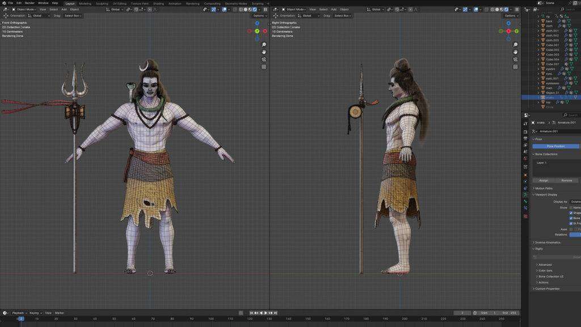Viewport: 581px width, 327px height.
Task: Select the highlighted snake object in outliner
Action: pyautogui.click(x=551, y=98)
